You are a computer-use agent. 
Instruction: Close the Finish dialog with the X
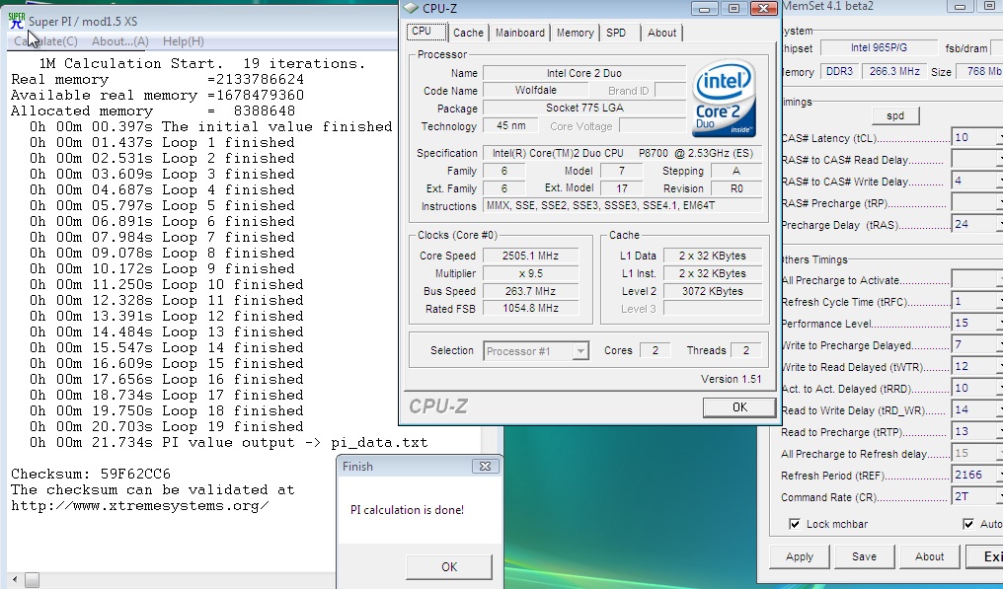tap(485, 467)
